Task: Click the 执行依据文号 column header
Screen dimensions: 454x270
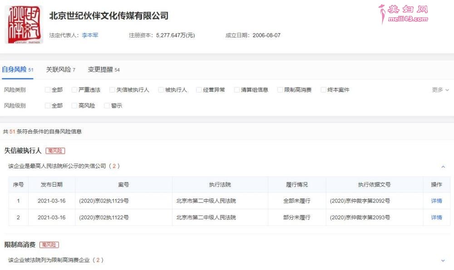Action: [375, 185]
